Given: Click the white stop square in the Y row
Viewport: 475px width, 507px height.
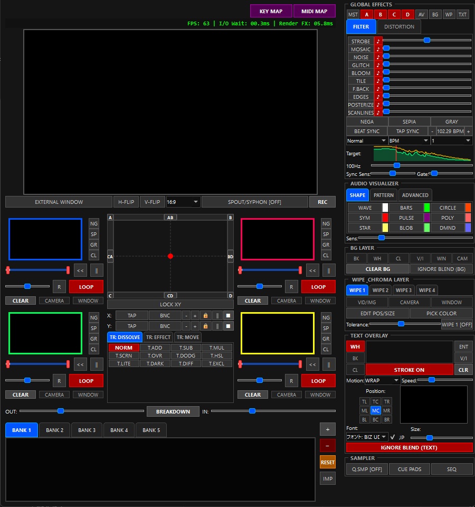Looking at the screenshot, I should [x=228, y=326].
